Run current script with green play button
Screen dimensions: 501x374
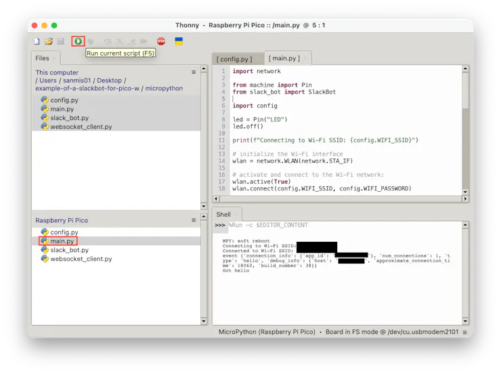click(x=78, y=41)
